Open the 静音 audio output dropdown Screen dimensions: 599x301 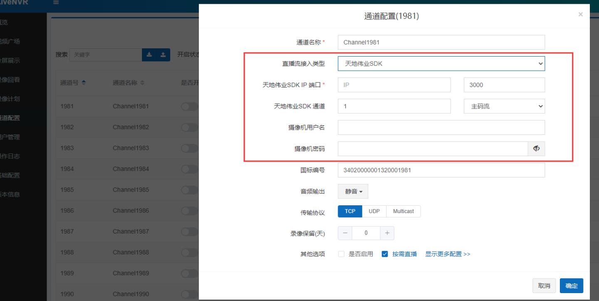click(x=353, y=192)
